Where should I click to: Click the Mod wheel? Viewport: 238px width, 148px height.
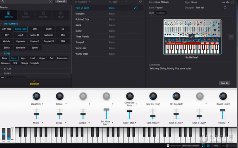pos(9,134)
